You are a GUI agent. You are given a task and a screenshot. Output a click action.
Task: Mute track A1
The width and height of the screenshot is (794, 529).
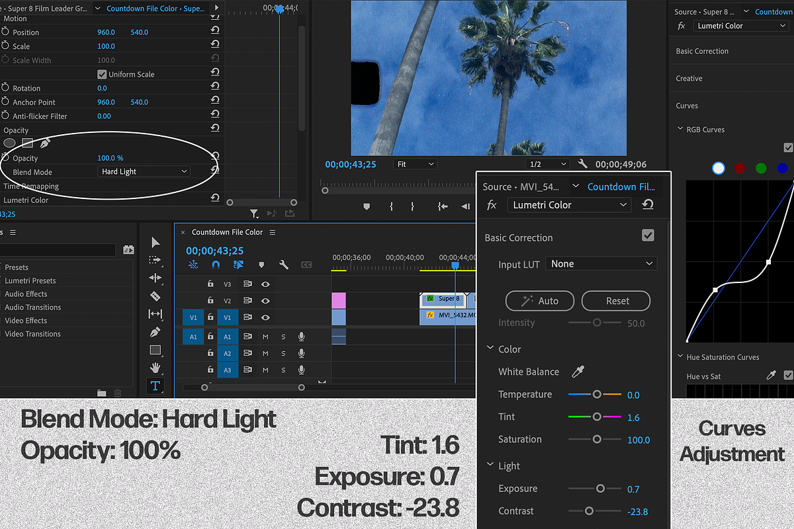(x=265, y=336)
